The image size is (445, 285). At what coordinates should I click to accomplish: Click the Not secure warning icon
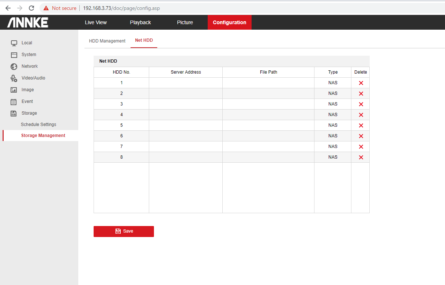(46, 8)
